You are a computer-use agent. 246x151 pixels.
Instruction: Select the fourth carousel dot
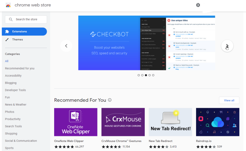[x=150, y=75]
